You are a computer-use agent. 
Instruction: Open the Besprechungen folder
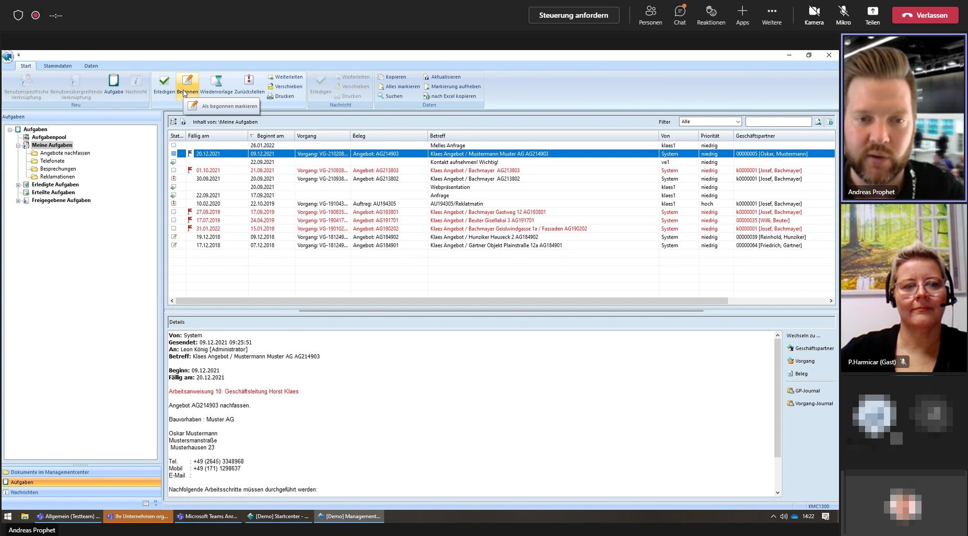point(58,169)
